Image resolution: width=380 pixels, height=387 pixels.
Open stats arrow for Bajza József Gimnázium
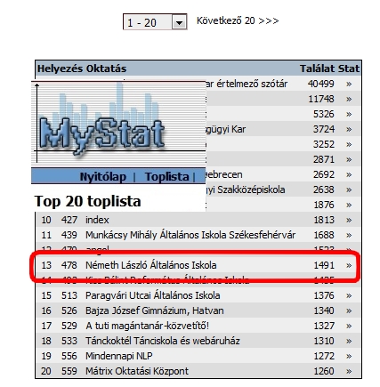(349, 310)
